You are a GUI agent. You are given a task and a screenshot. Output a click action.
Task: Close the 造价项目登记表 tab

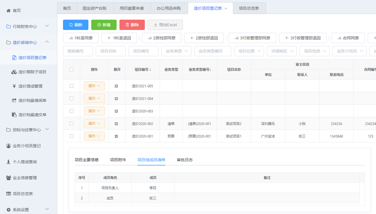tap(226, 8)
